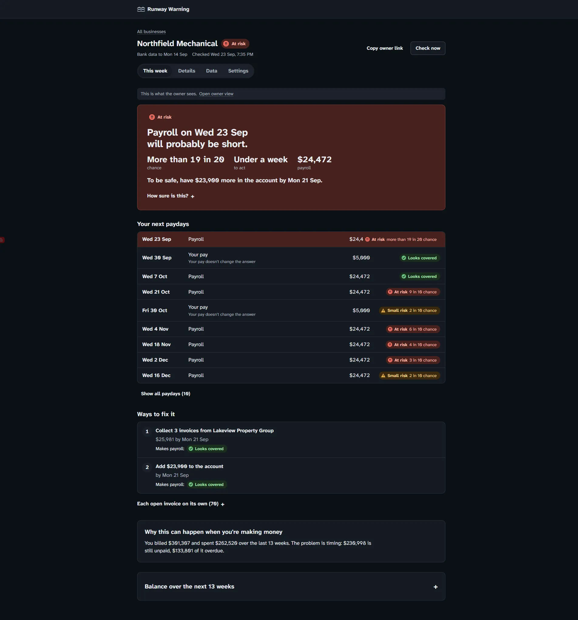578x620 pixels.
Task: Click the At risk icon in the red payroll card
Action: [x=152, y=117]
